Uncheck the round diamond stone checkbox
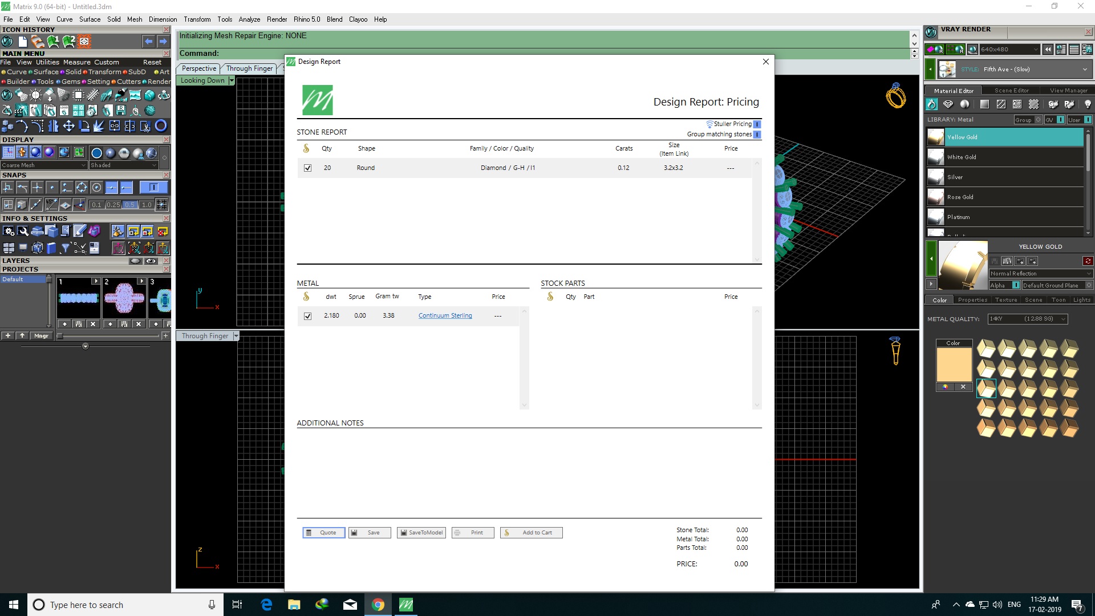Screen dimensions: 1095x616 (308, 168)
